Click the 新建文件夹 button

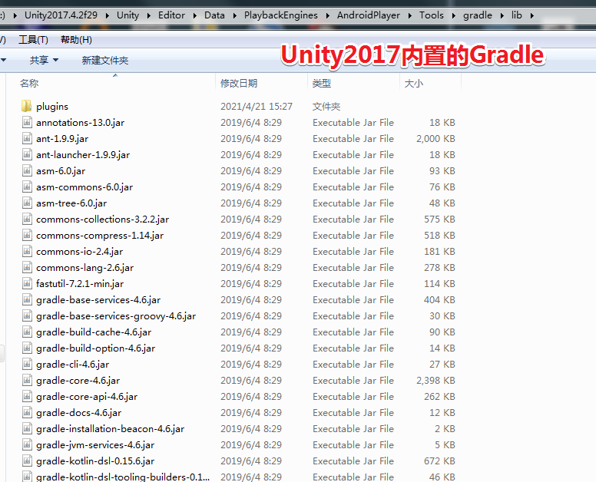click(x=105, y=60)
